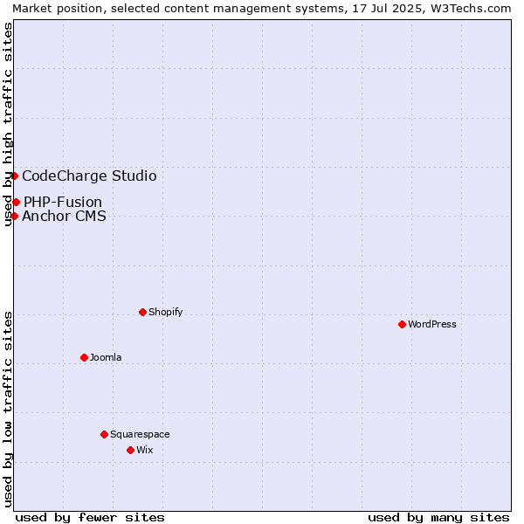The height and width of the screenshot is (524, 524).
Task: Click the red CodeCharge Studio data point
Action: click(x=14, y=176)
